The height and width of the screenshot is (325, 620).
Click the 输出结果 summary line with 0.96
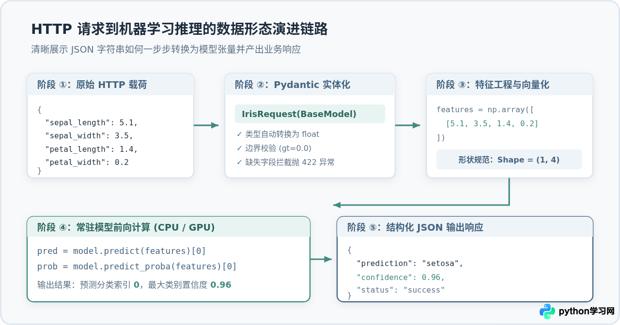[x=134, y=285]
